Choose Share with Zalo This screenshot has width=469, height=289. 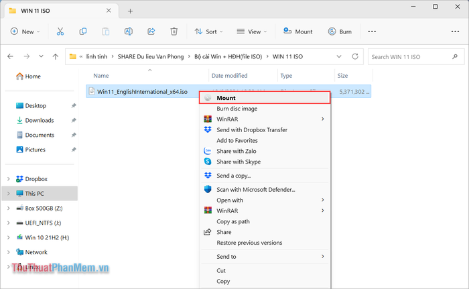(x=265, y=151)
